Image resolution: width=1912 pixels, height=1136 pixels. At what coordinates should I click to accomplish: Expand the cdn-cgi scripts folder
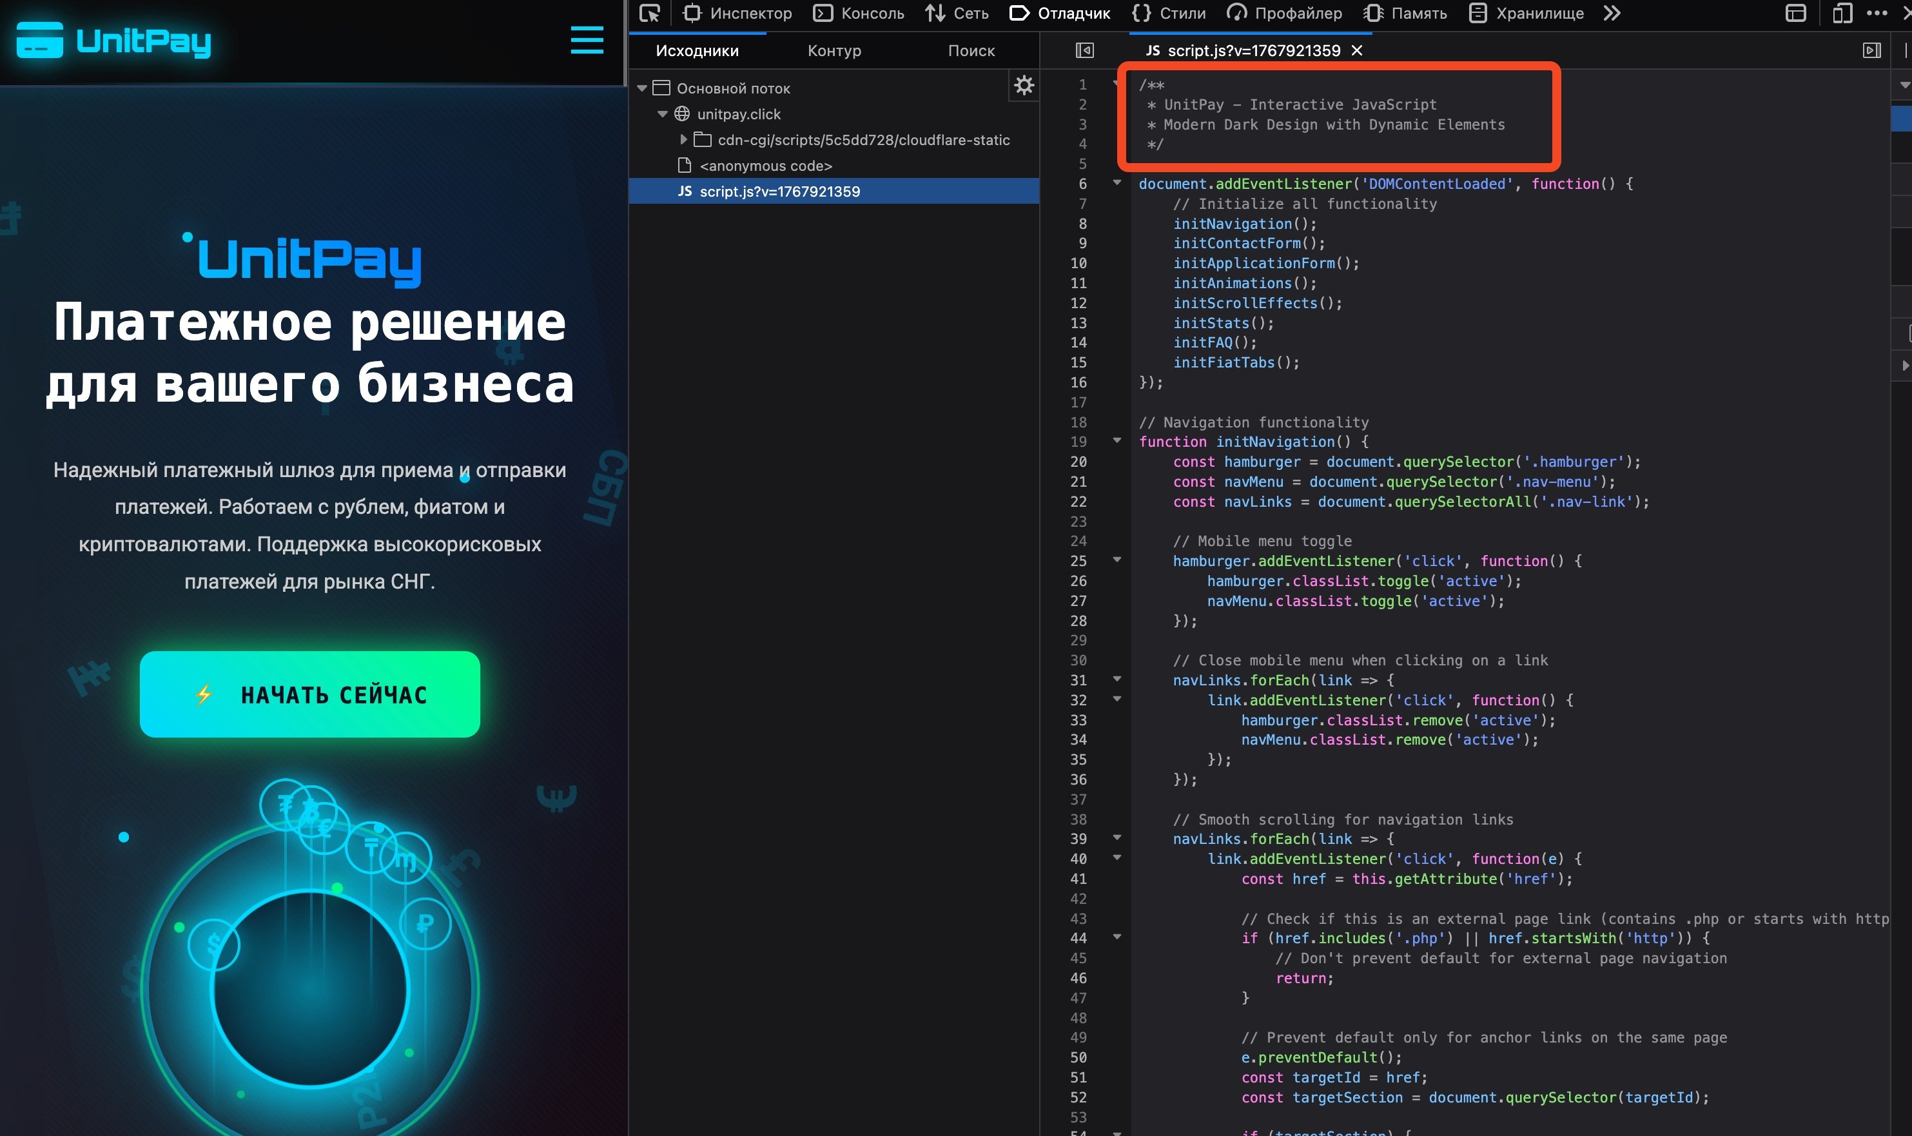click(x=683, y=139)
